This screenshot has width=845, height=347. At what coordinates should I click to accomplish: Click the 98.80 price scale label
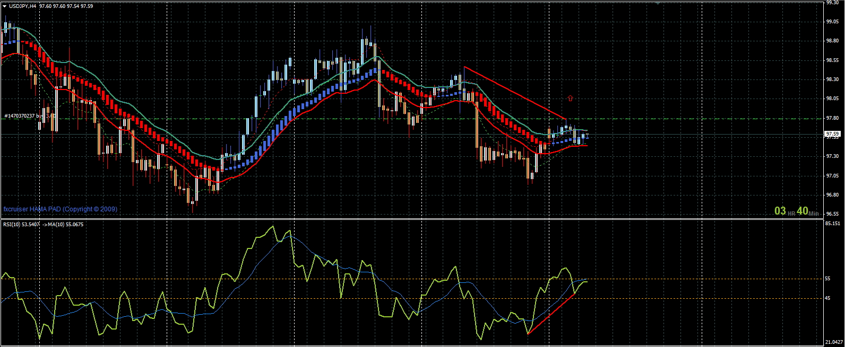click(832, 41)
